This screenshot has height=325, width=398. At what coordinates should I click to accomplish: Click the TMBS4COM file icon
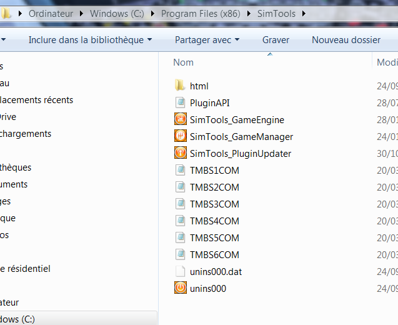pos(180,221)
